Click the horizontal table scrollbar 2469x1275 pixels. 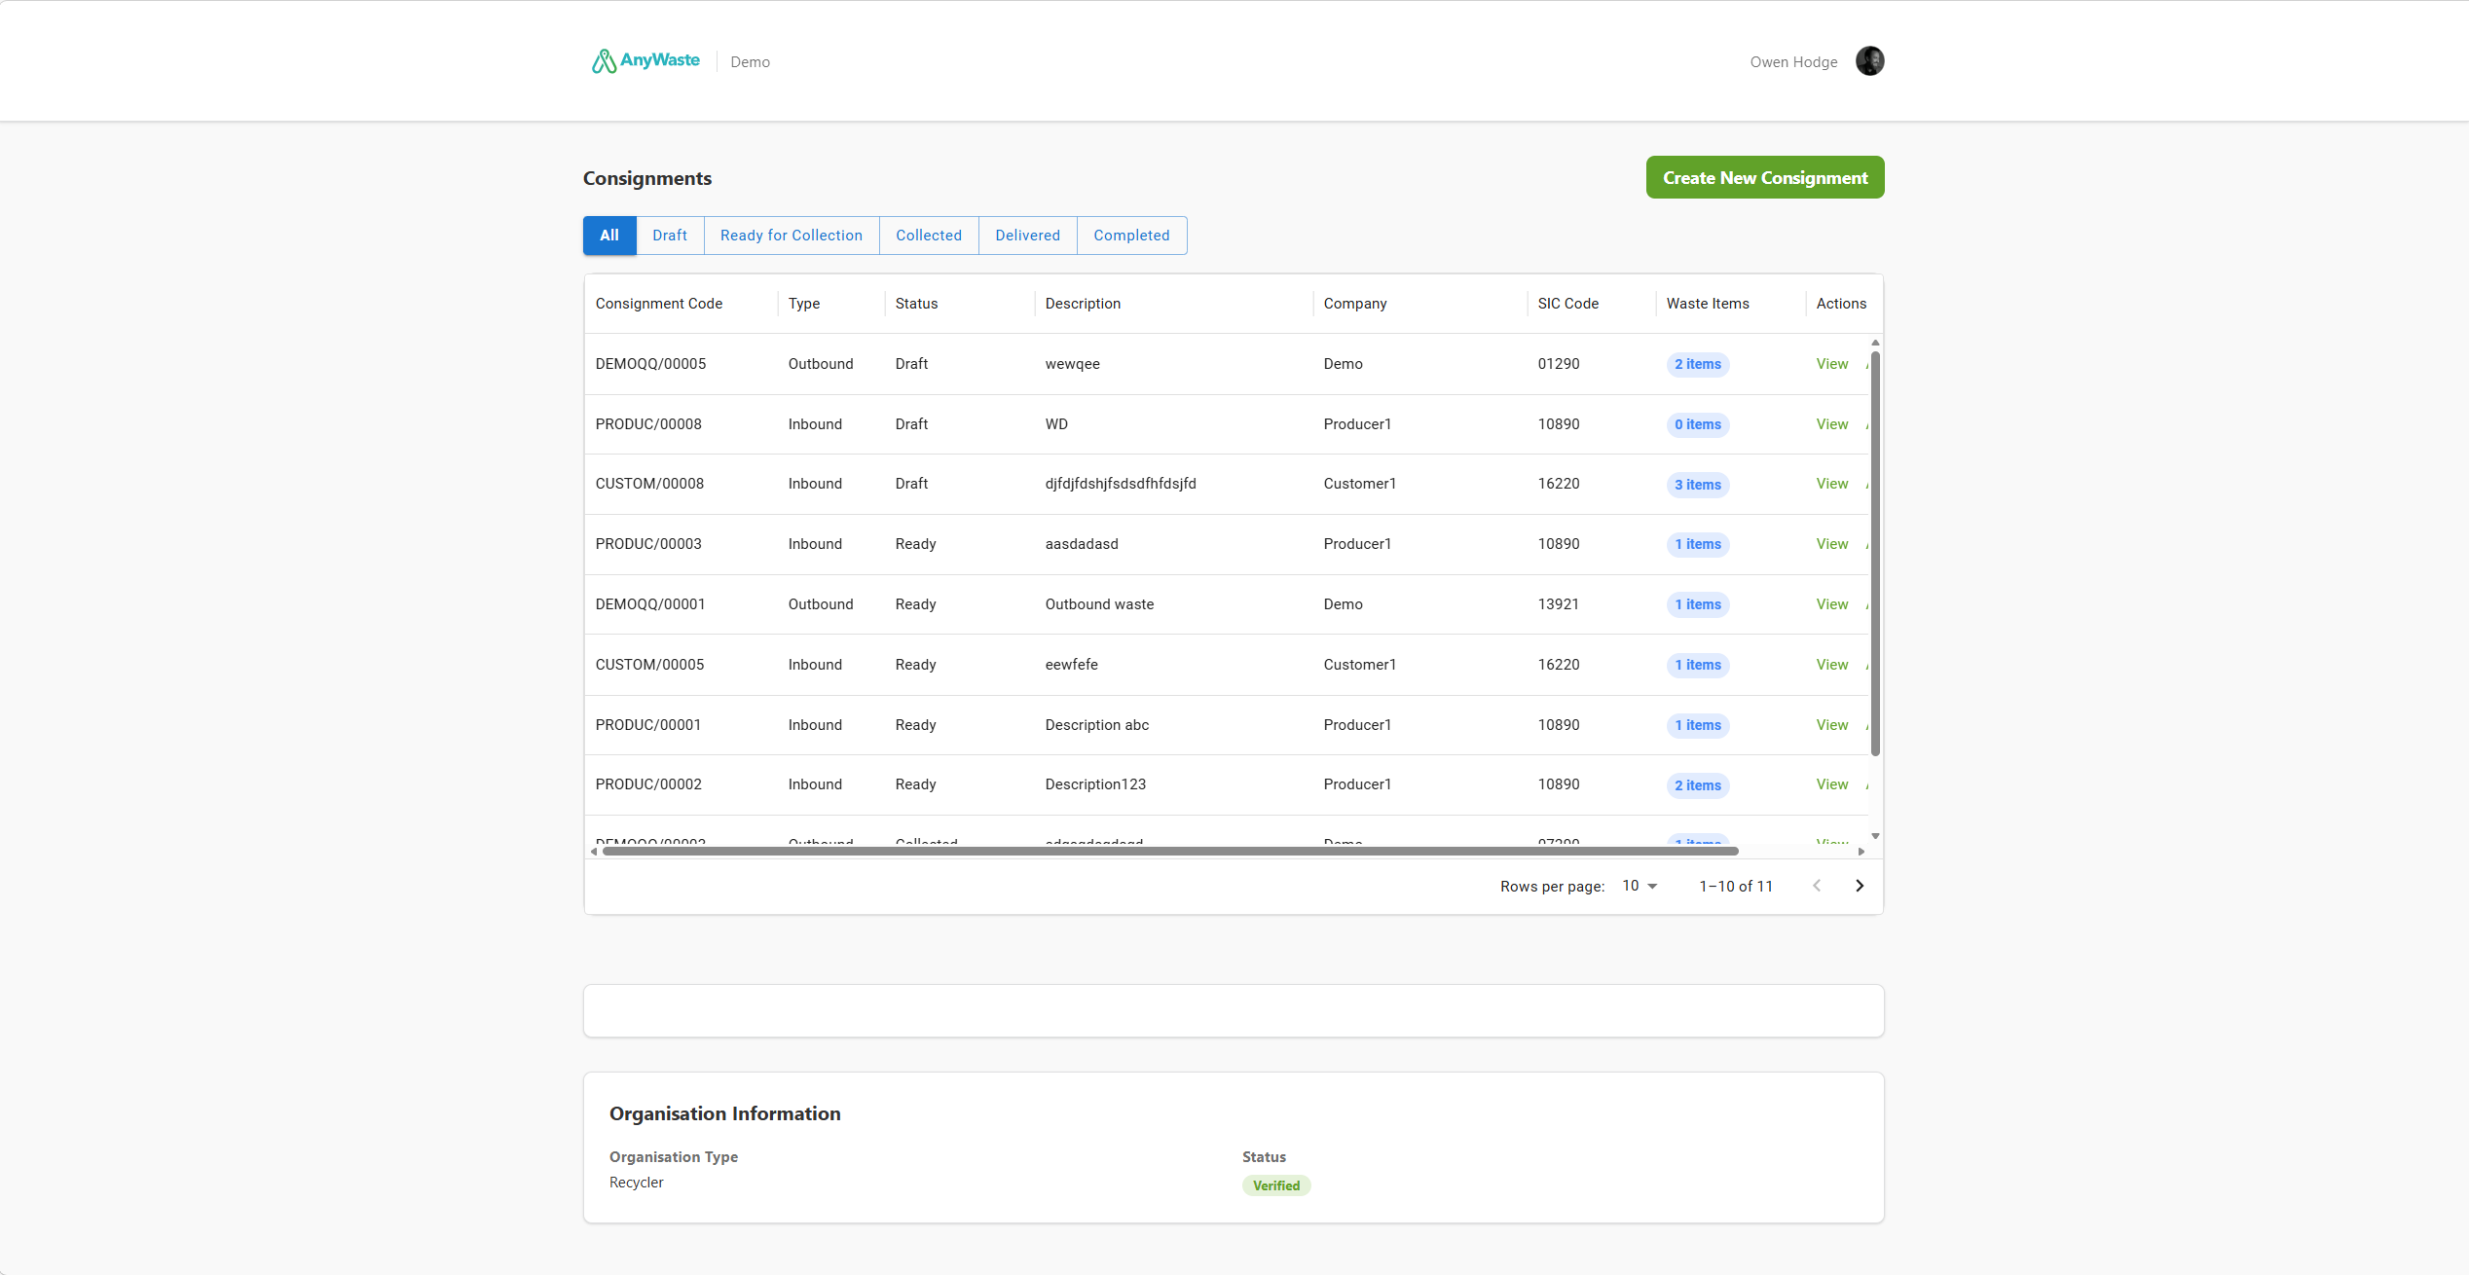[x=1170, y=851]
